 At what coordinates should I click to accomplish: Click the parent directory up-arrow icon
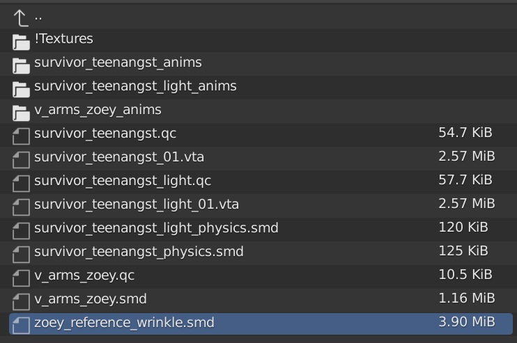(21, 17)
